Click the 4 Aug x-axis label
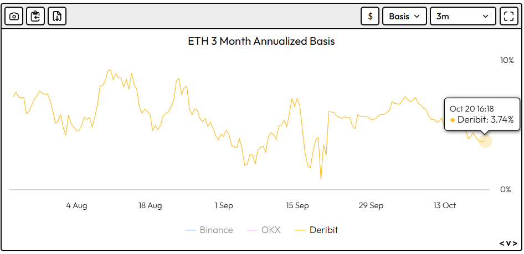The height and width of the screenshot is (254, 524). point(76,205)
